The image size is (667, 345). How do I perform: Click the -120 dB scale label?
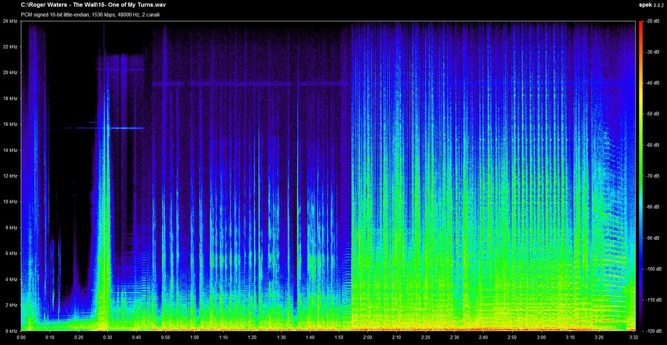tap(653, 331)
